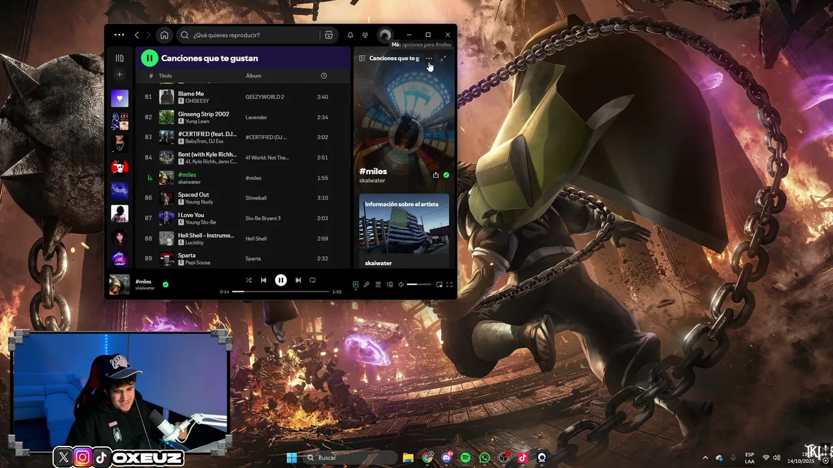Pause with the bottom player's white button

pyautogui.click(x=280, y=280)
